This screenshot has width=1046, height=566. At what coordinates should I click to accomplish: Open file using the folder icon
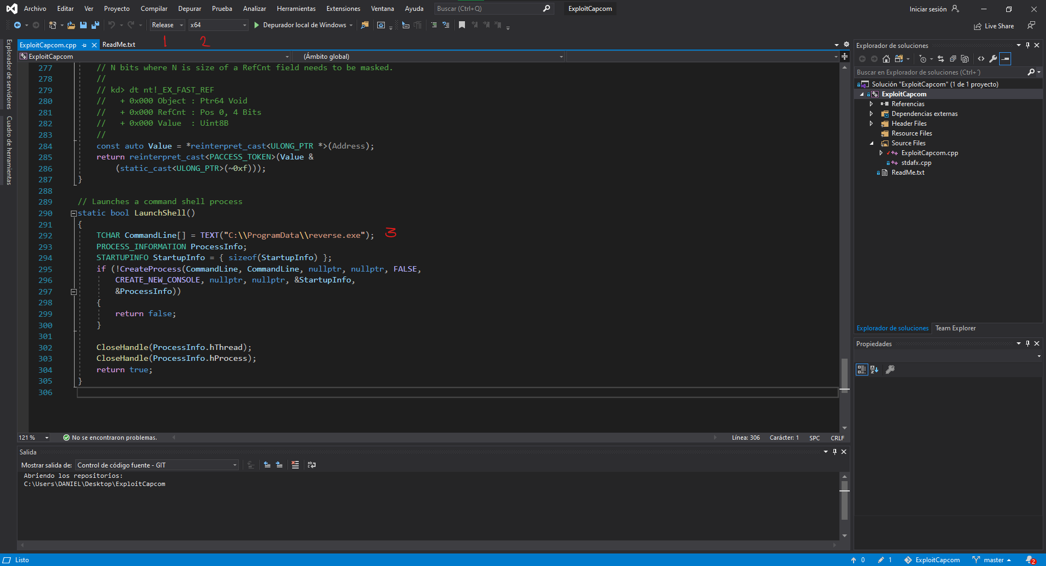pyautogui.click(x=71, y=25)
